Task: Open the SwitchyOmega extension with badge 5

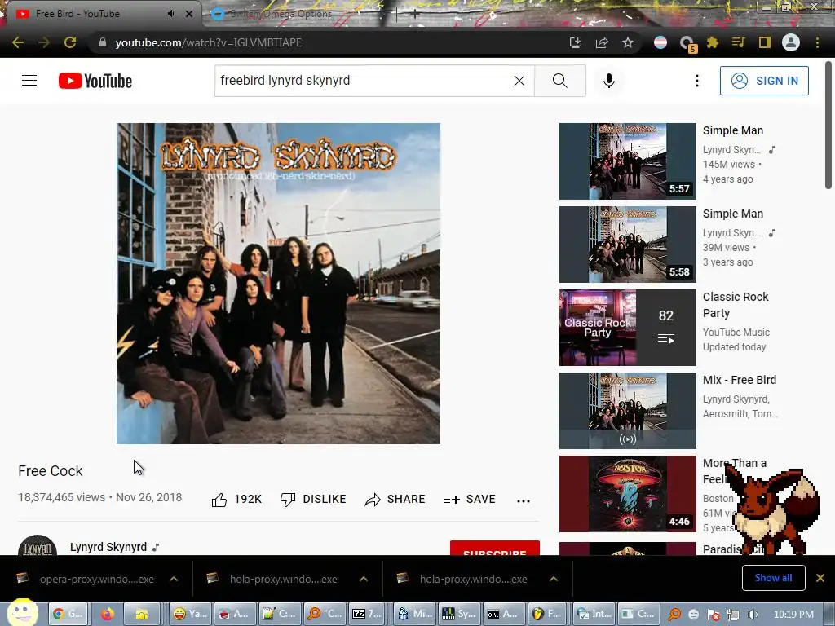Action: 687,43
